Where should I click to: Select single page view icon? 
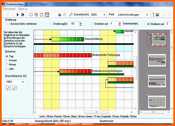click(31, 15)
